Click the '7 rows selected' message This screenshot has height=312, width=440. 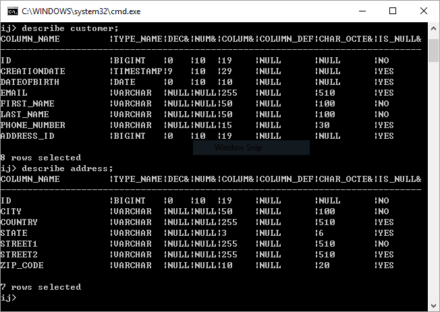tap(41, 287)
